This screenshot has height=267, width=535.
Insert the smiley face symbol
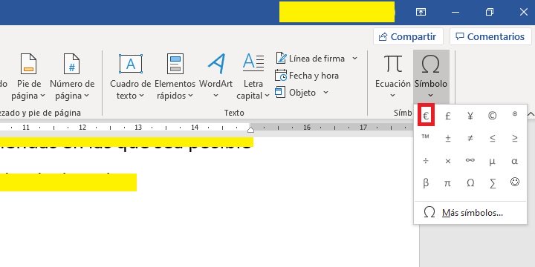click(515, 182)
